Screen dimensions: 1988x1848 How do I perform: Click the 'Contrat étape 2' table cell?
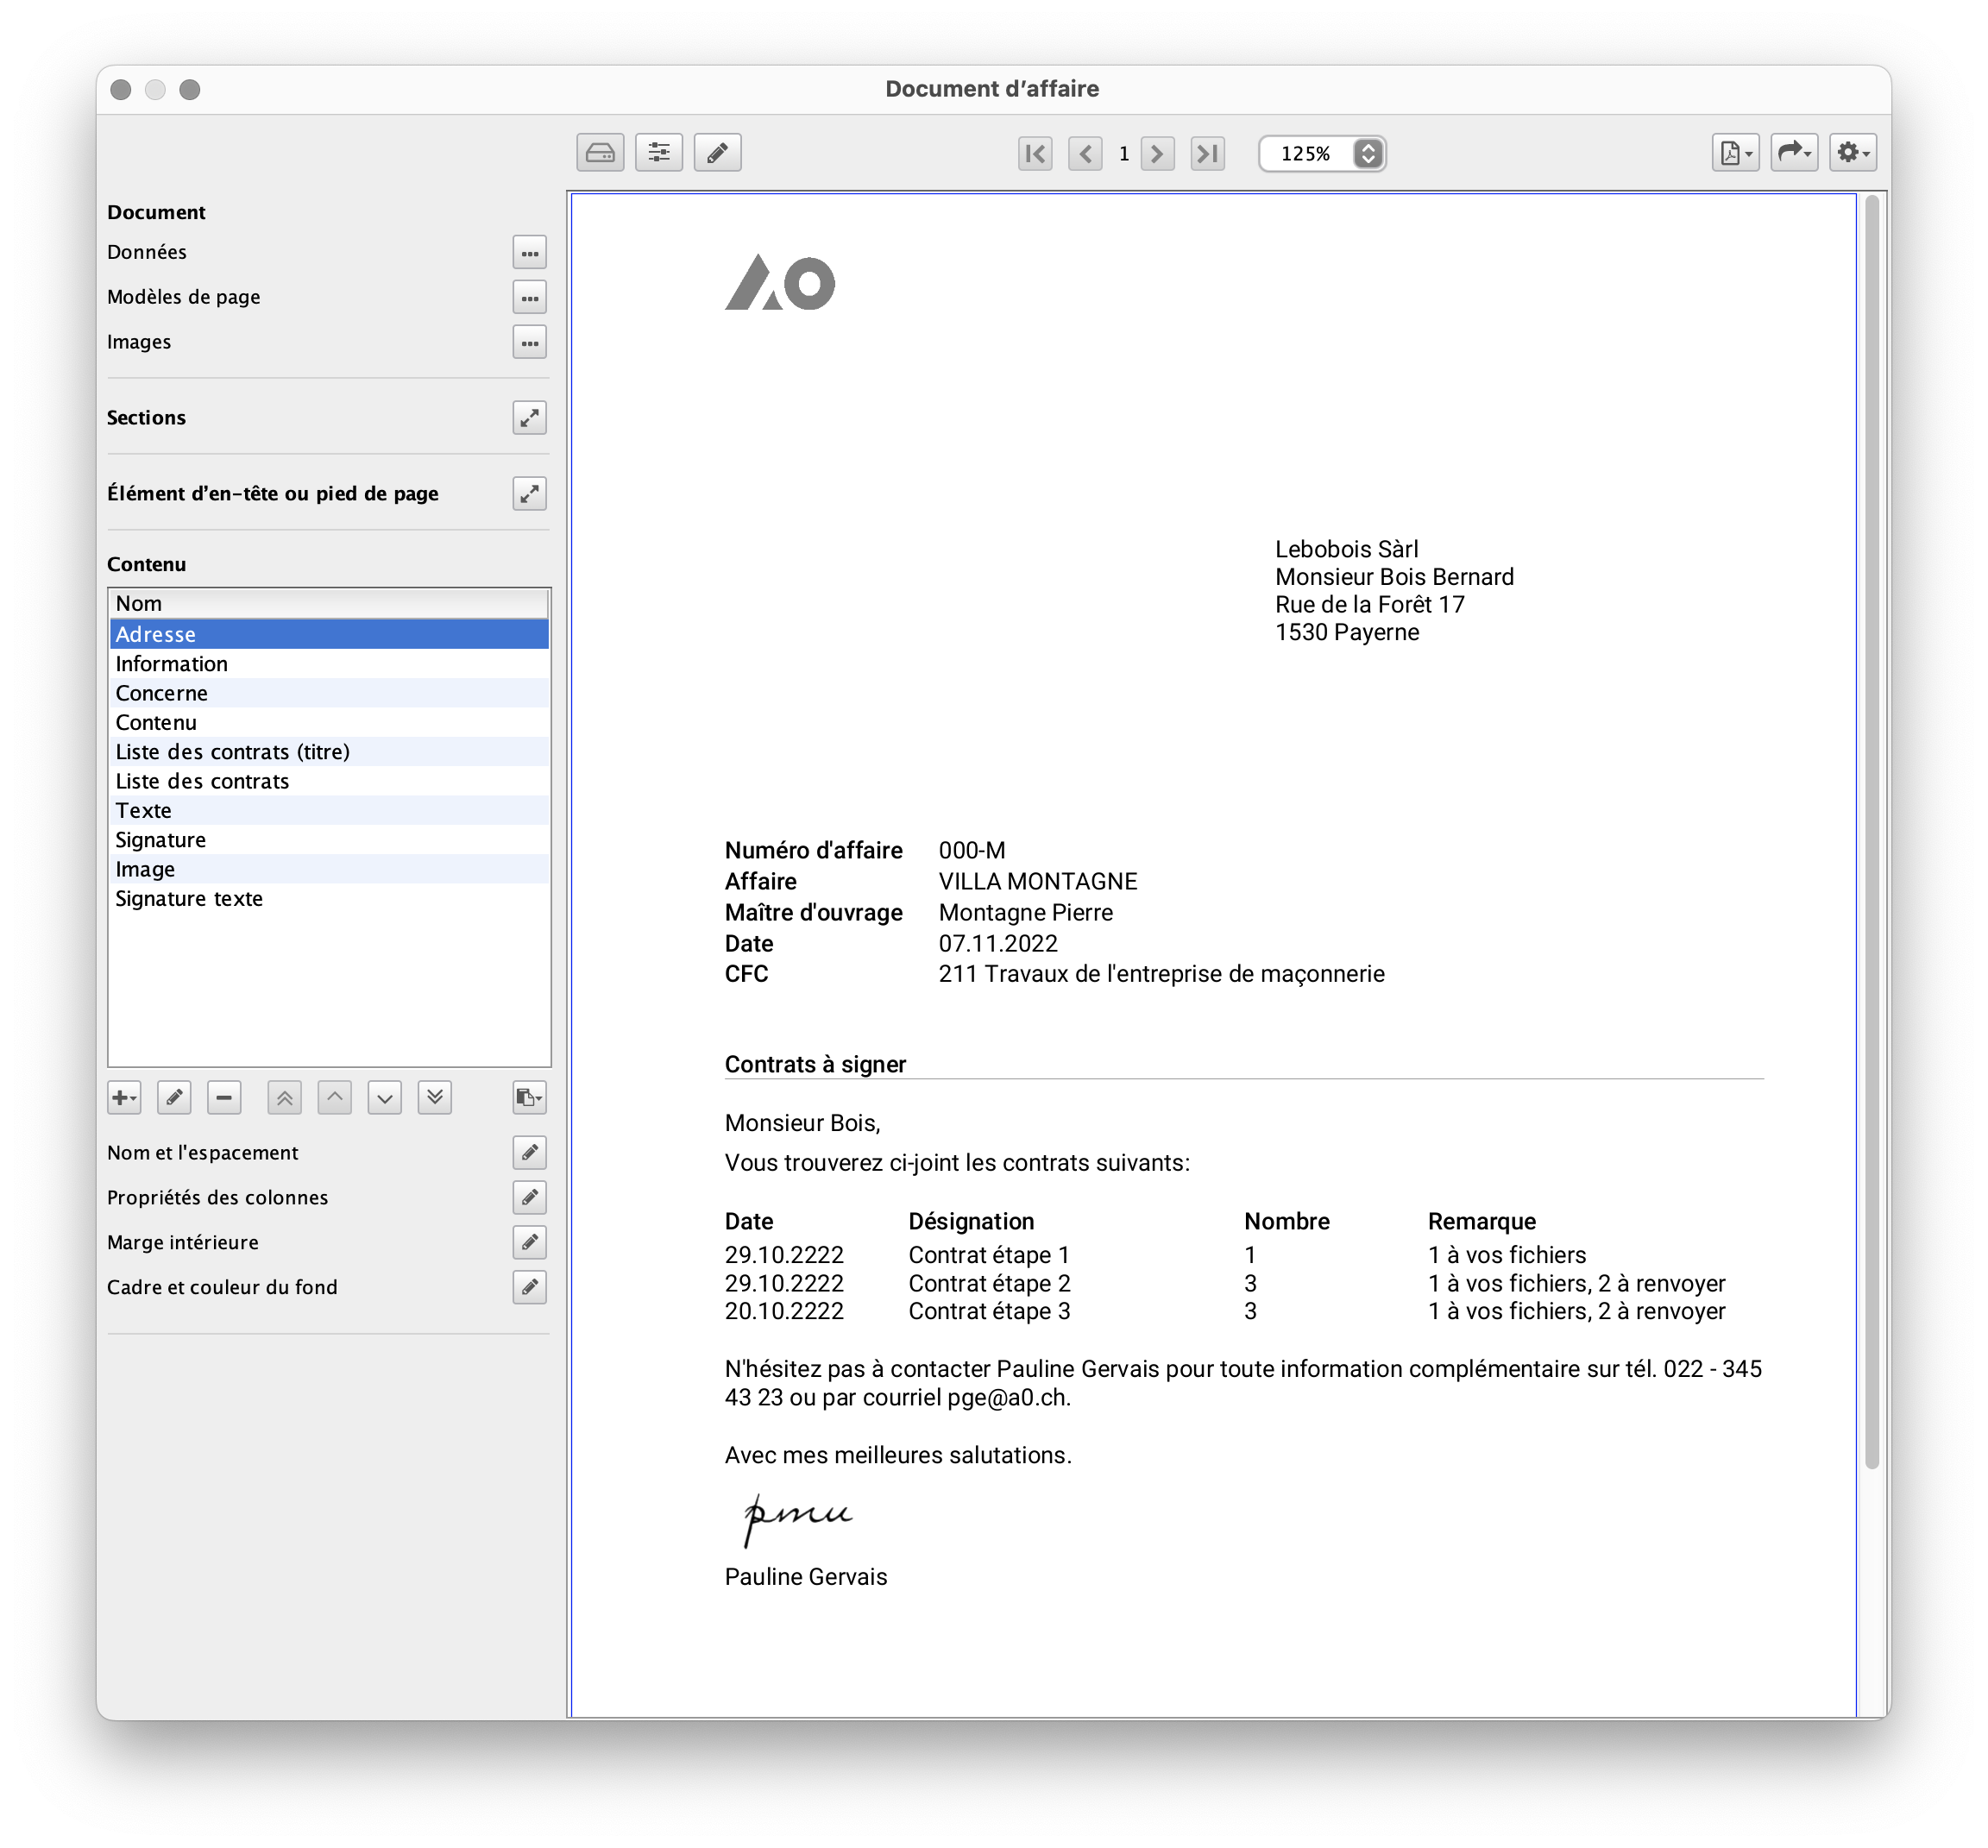click(989, 1283)
